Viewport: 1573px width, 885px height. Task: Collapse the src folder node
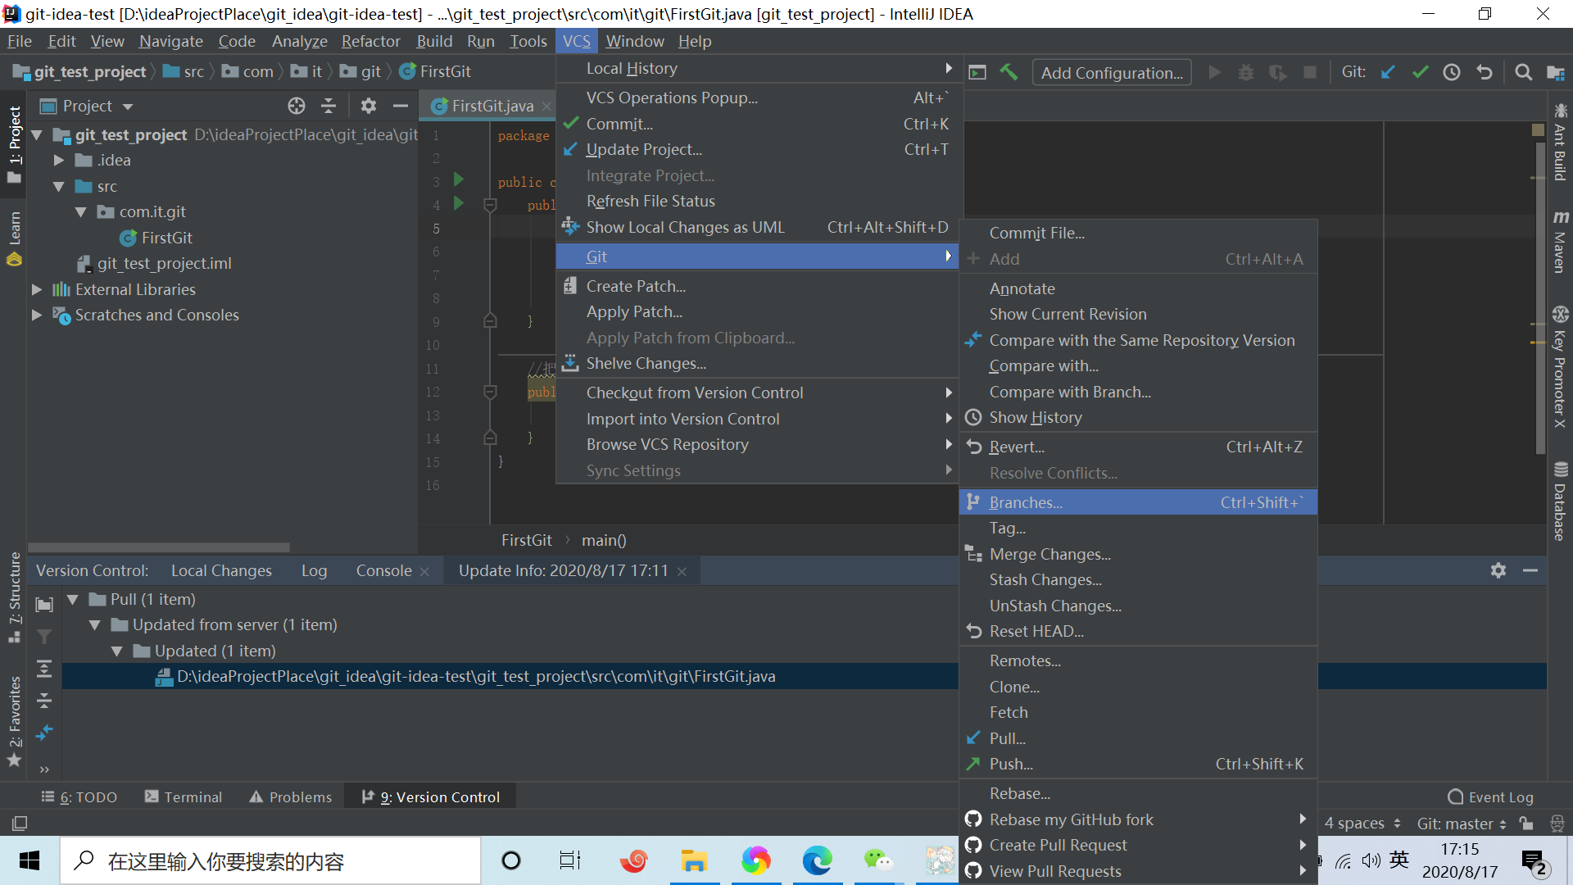point(59,187)
